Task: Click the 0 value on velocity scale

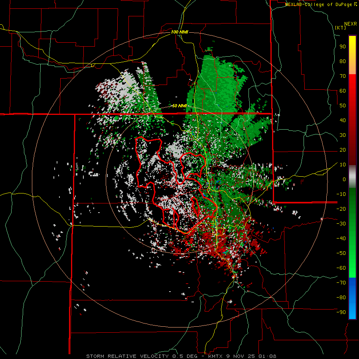Action: pyautogui.click(x=344, y=179)
